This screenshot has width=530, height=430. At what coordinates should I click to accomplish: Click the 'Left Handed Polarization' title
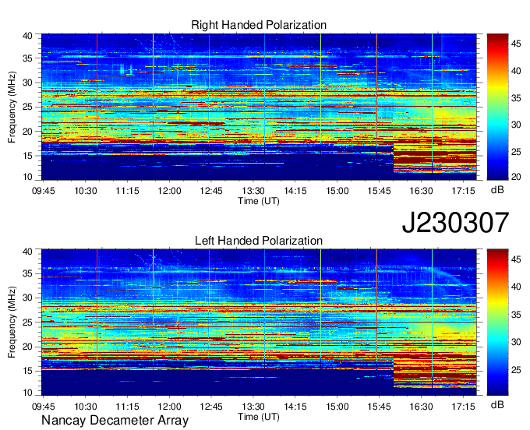coord(259,241)
